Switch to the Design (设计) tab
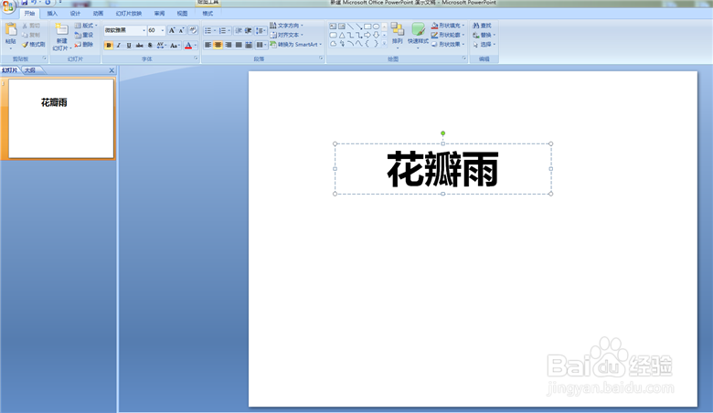The width and height of the screenshot is (713, 413). 75,14
